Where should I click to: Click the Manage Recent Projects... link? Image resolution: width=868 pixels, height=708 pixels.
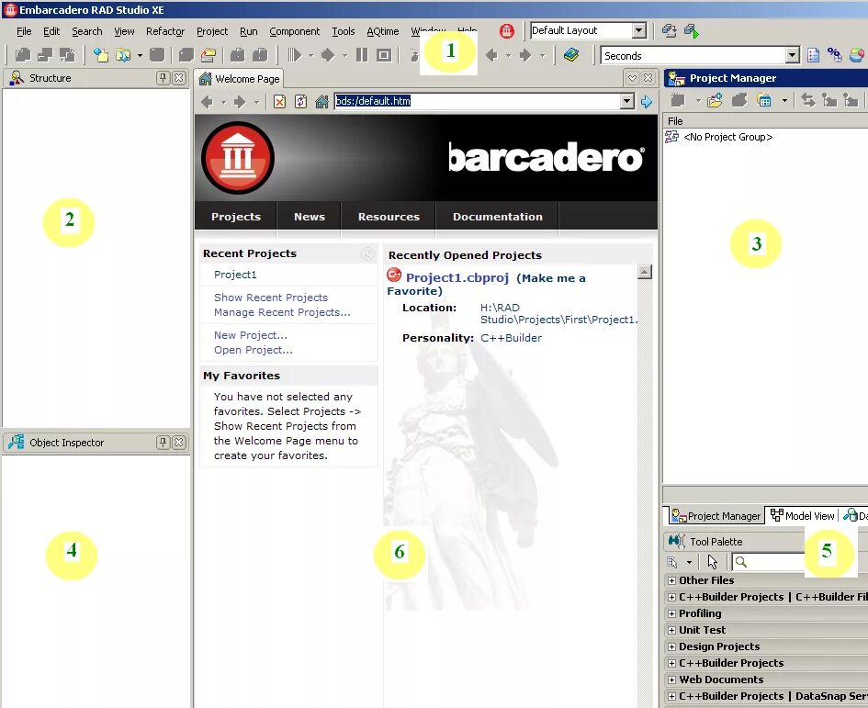pyautogui.click(x=282, y=312)
